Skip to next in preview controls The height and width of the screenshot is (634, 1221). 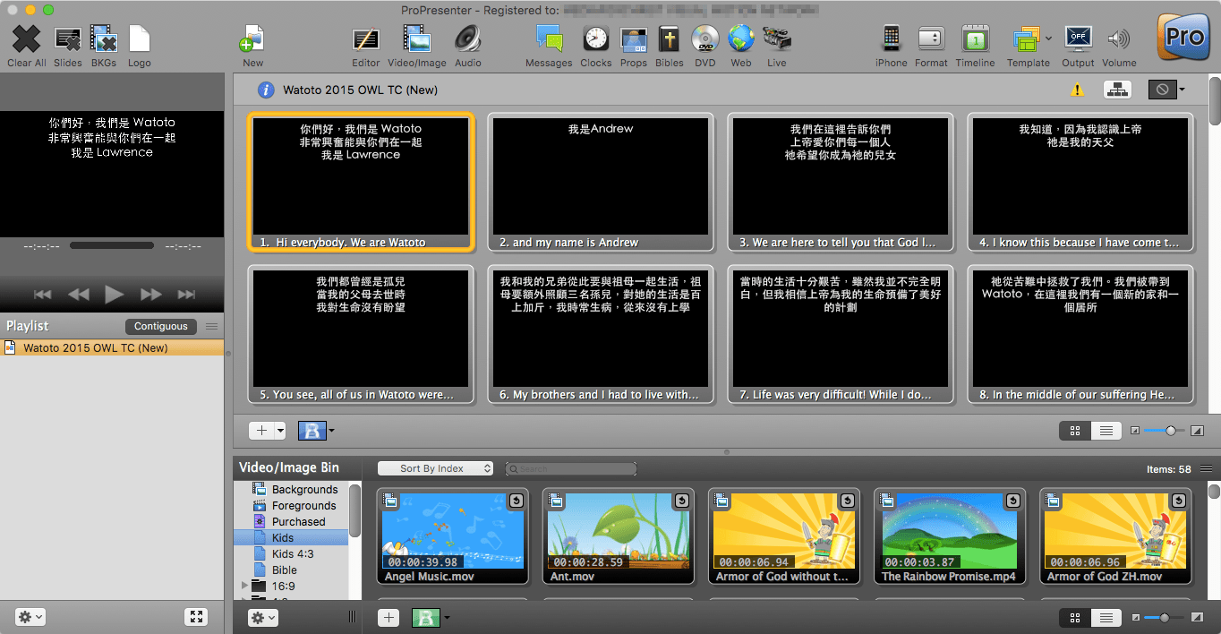pos(186,294)
